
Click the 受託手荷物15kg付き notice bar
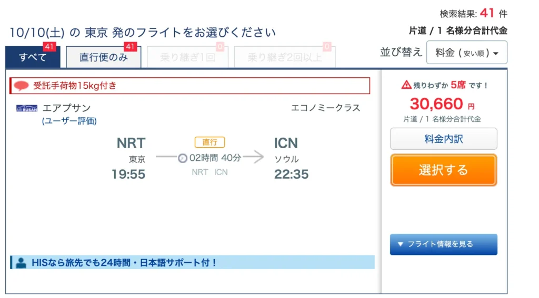189,86
